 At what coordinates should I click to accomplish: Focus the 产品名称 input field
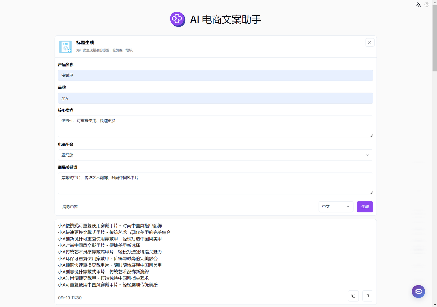(215, 75)
